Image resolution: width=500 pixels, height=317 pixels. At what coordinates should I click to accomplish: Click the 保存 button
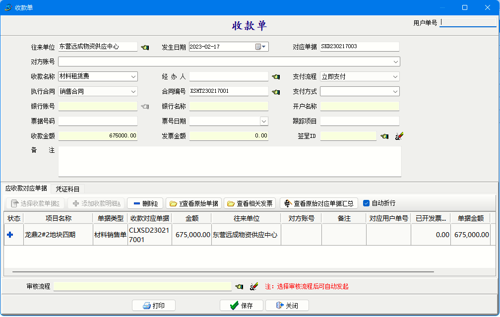point(242,306)
